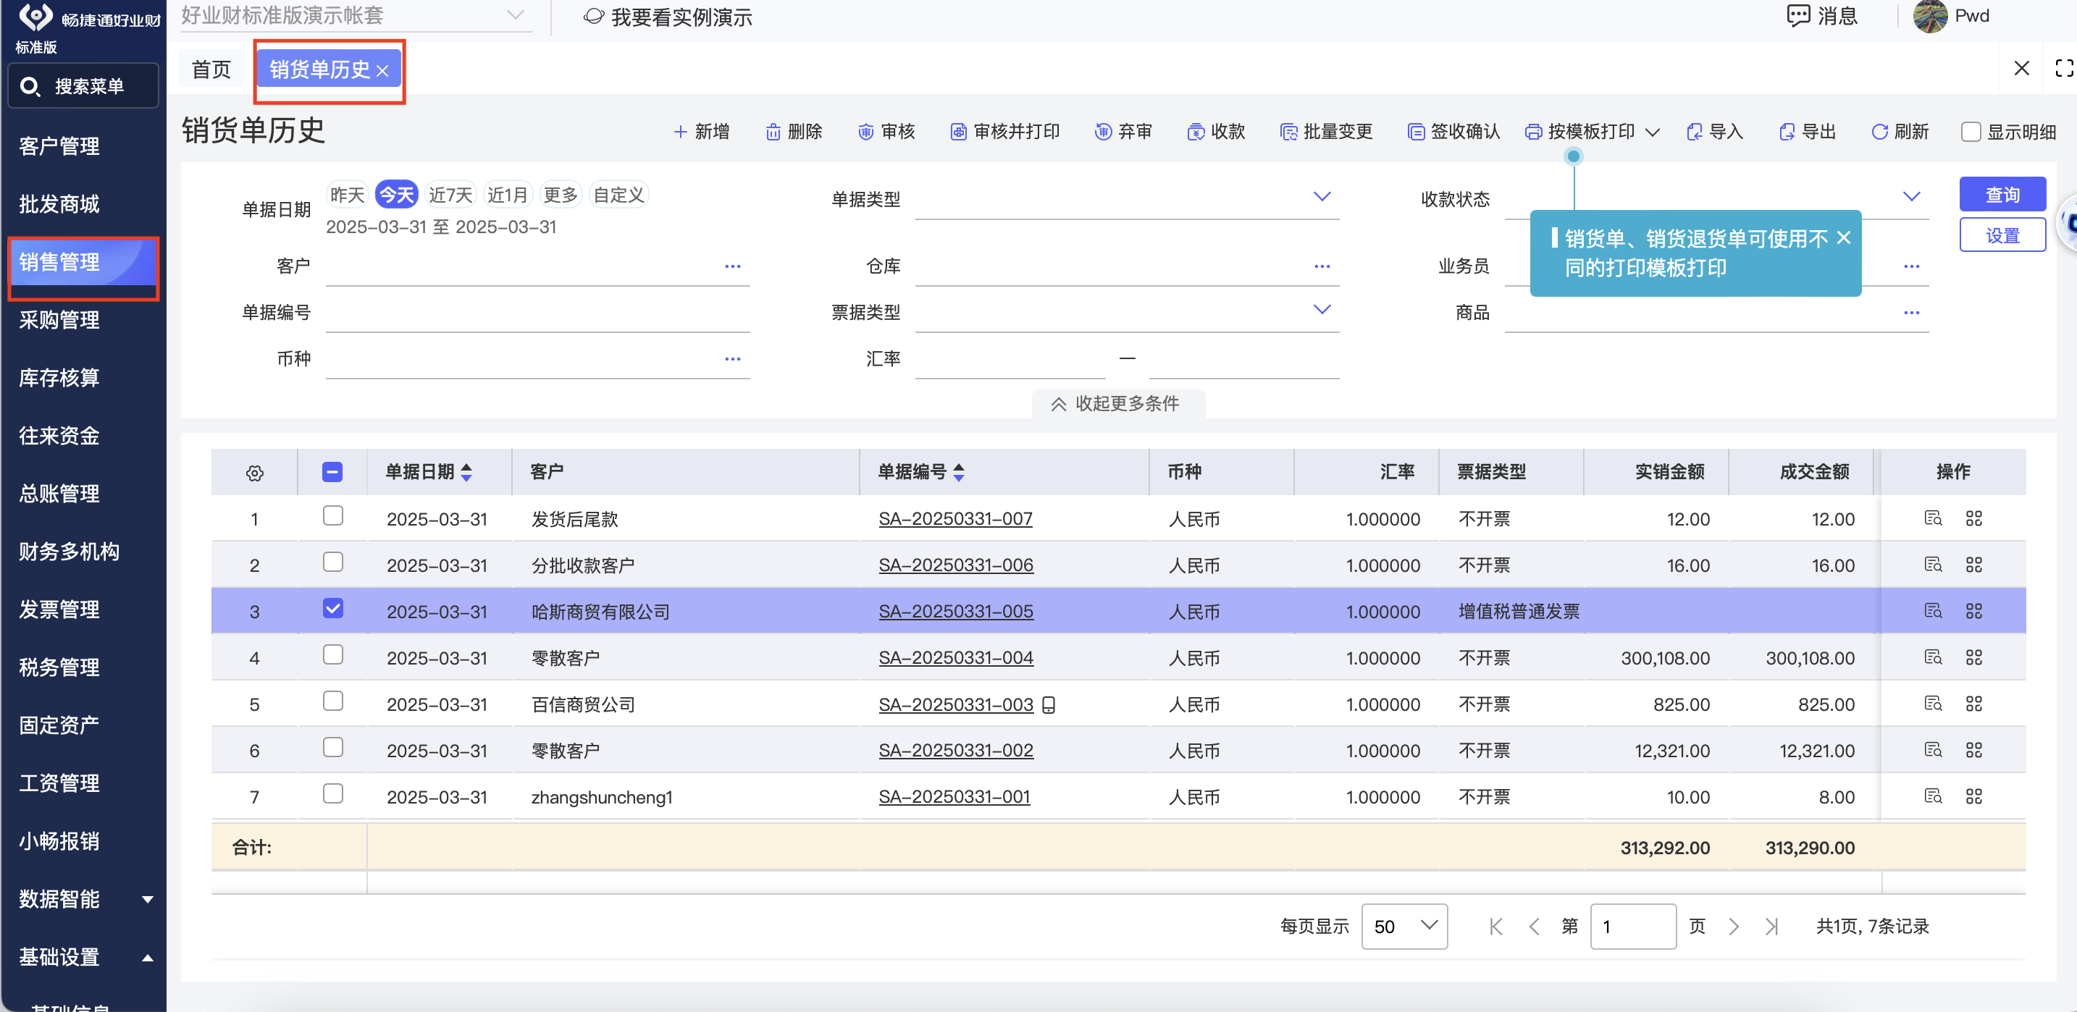Click the 单据编号 filter input field
Image resolution: width=2077 pixels, height=1012 pixels.
tap(537, 313)
